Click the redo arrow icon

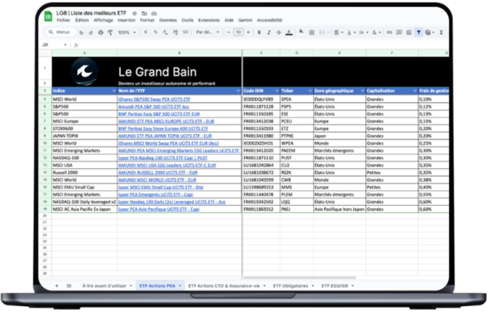pyautogui.click(x=91, y=33)
